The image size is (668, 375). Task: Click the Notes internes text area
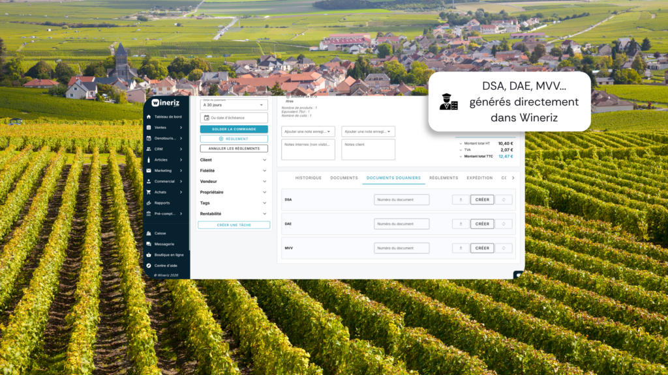(x=308, y=150)
